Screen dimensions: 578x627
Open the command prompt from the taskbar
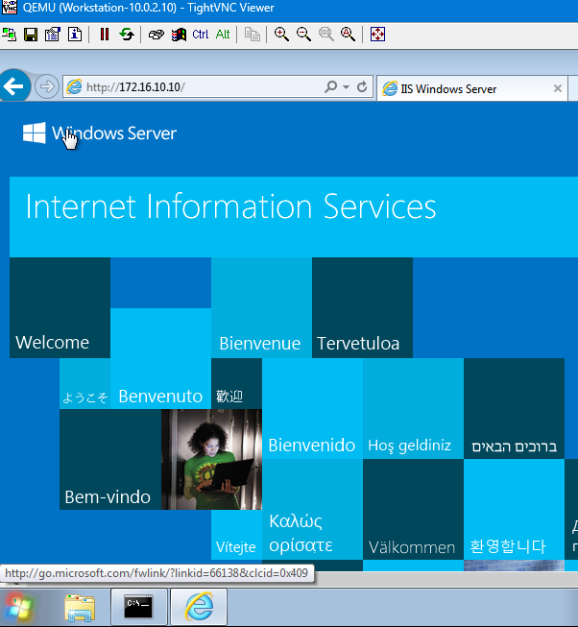(x=140, y=607)
